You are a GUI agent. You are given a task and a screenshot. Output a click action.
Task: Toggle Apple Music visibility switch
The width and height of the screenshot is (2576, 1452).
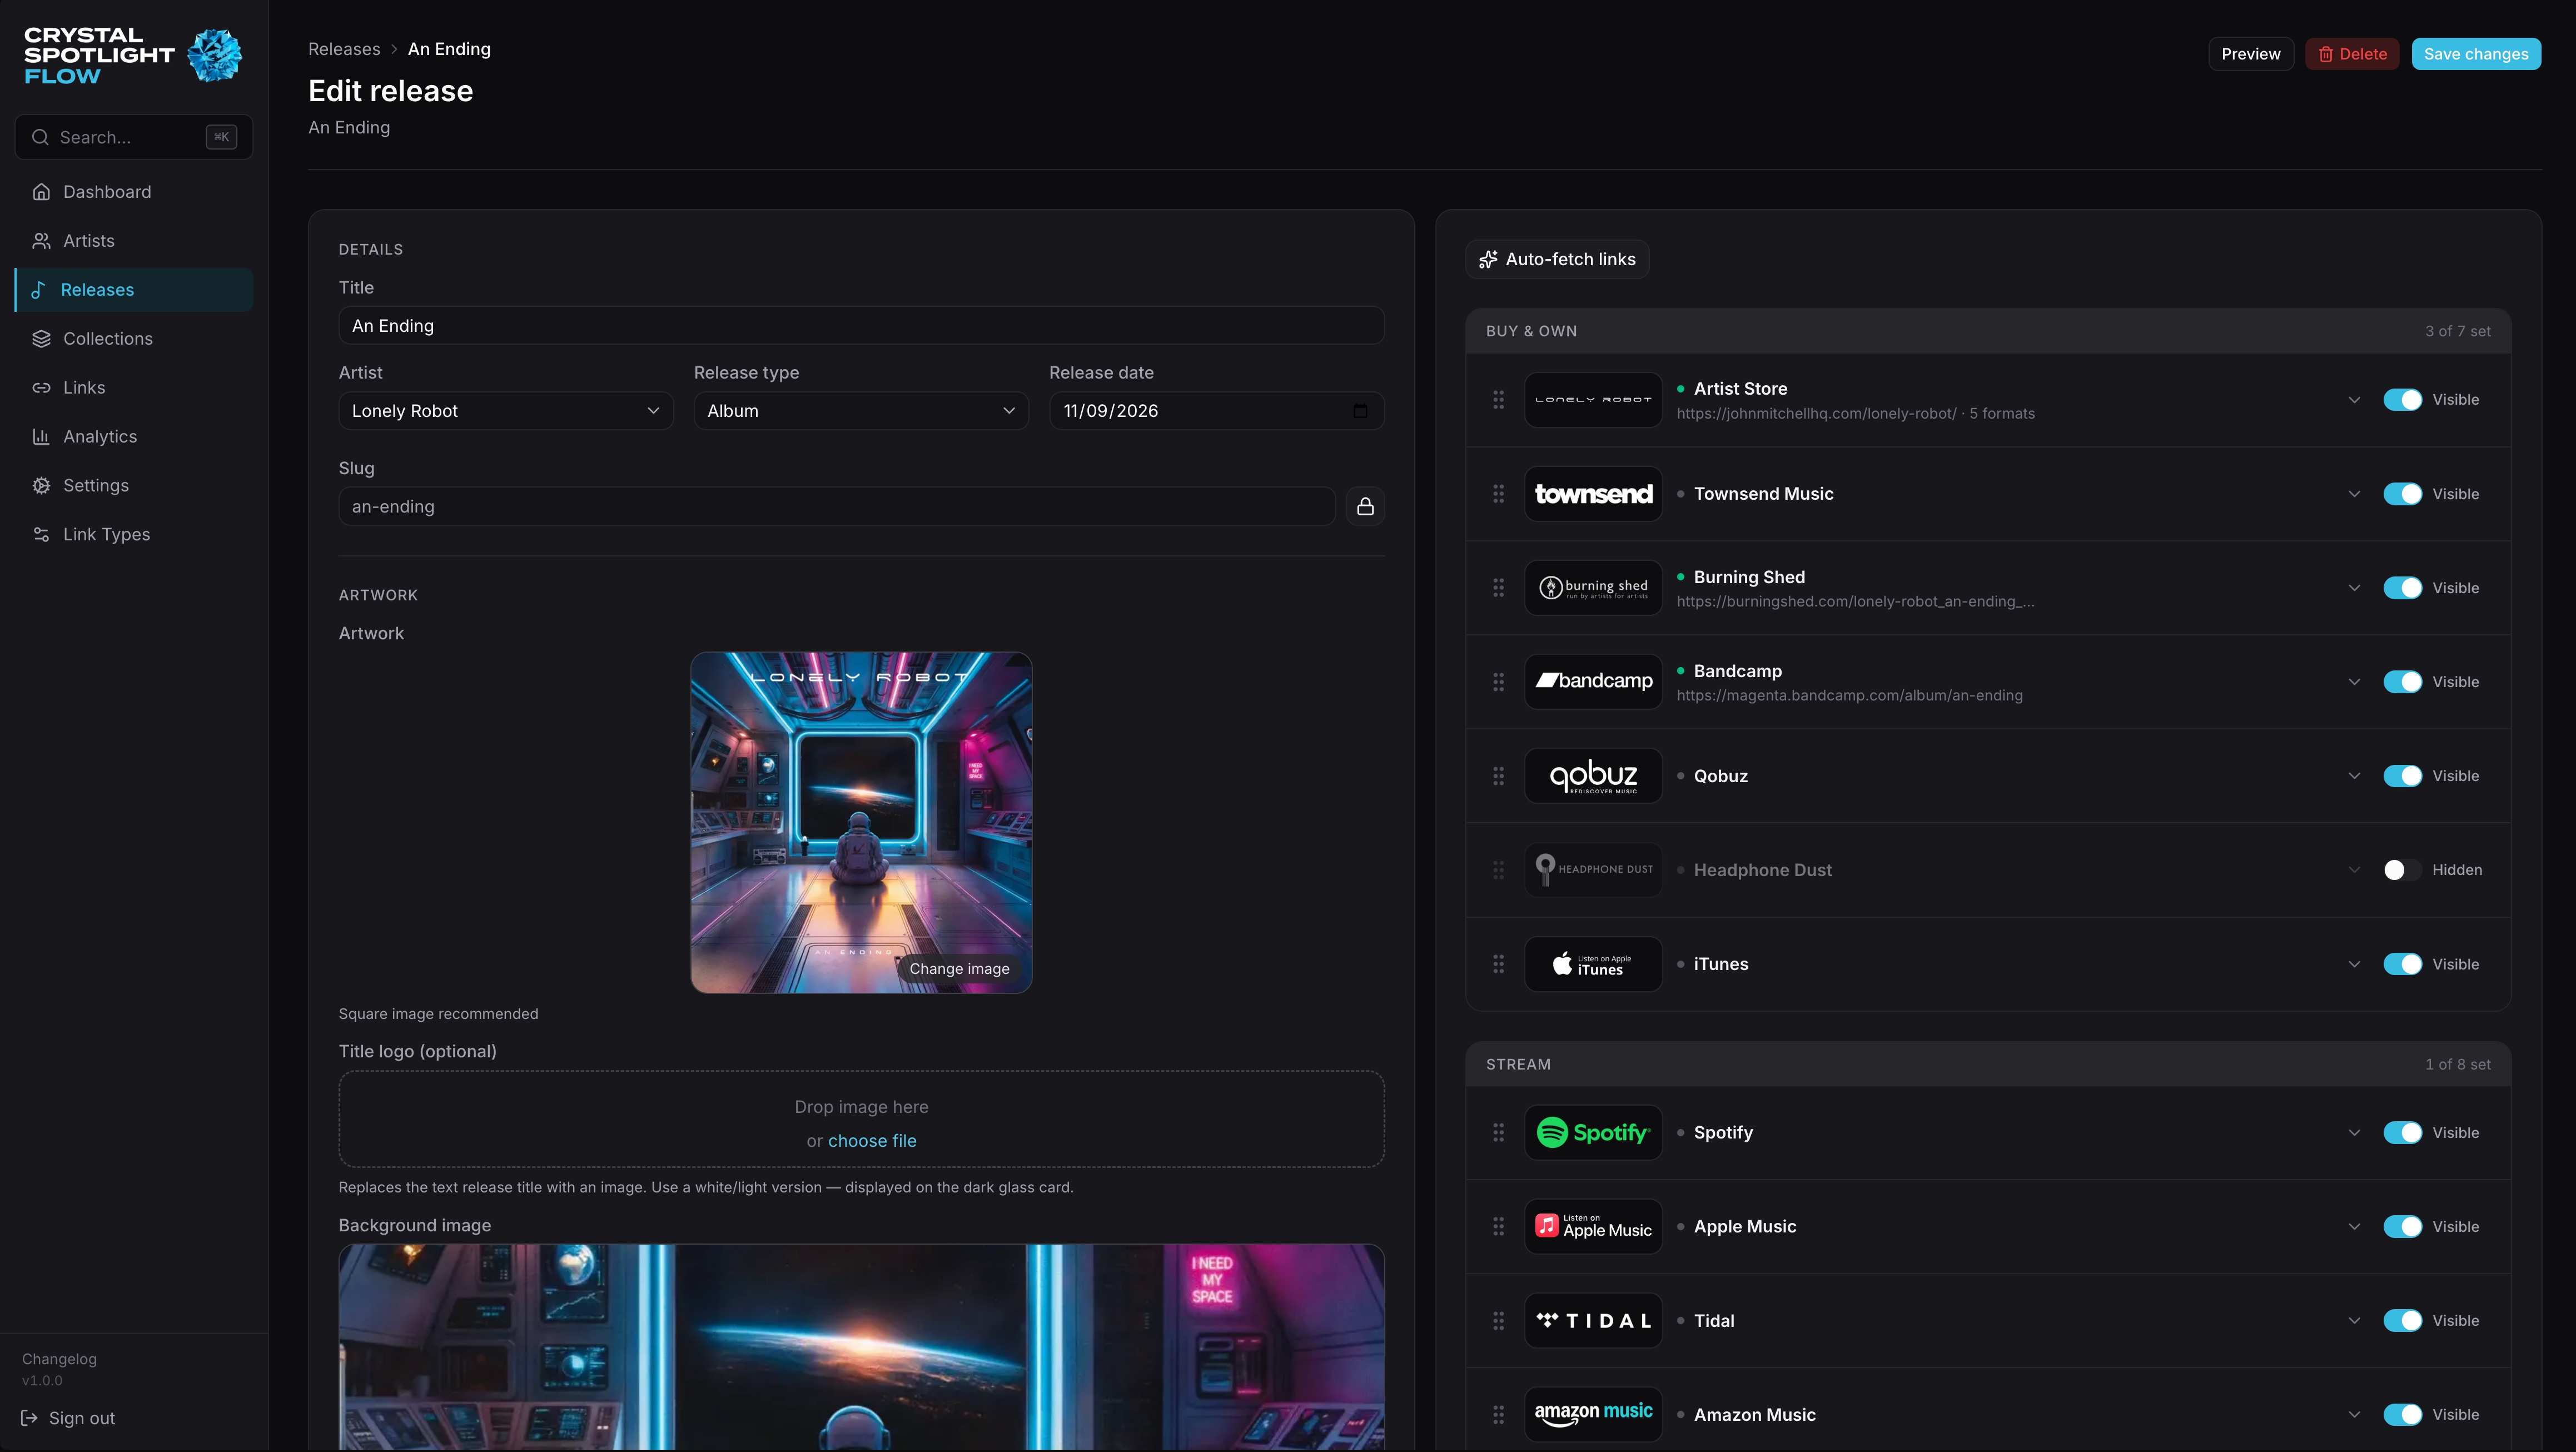pyautogui.click(x=2402, y=1227)
